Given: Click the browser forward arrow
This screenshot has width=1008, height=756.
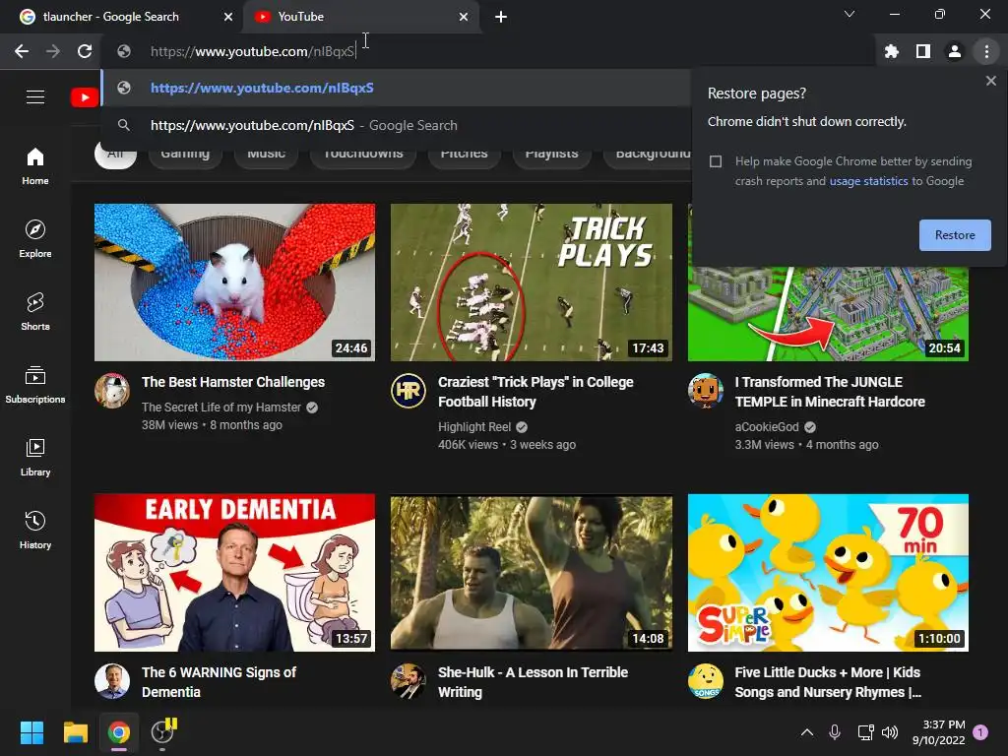Looking at the screenshot, I should (53, 51).
